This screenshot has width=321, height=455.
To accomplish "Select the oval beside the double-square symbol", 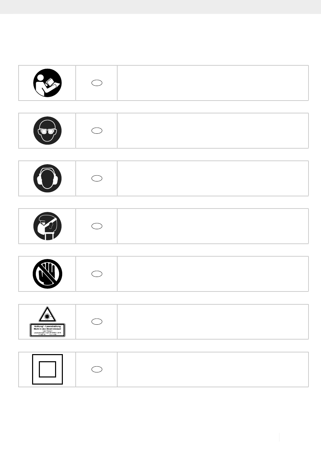I will click(x=97, y=369).
